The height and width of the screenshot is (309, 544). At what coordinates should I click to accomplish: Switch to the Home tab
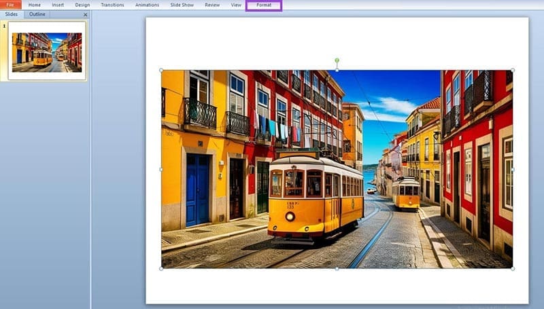pos(34,5)
